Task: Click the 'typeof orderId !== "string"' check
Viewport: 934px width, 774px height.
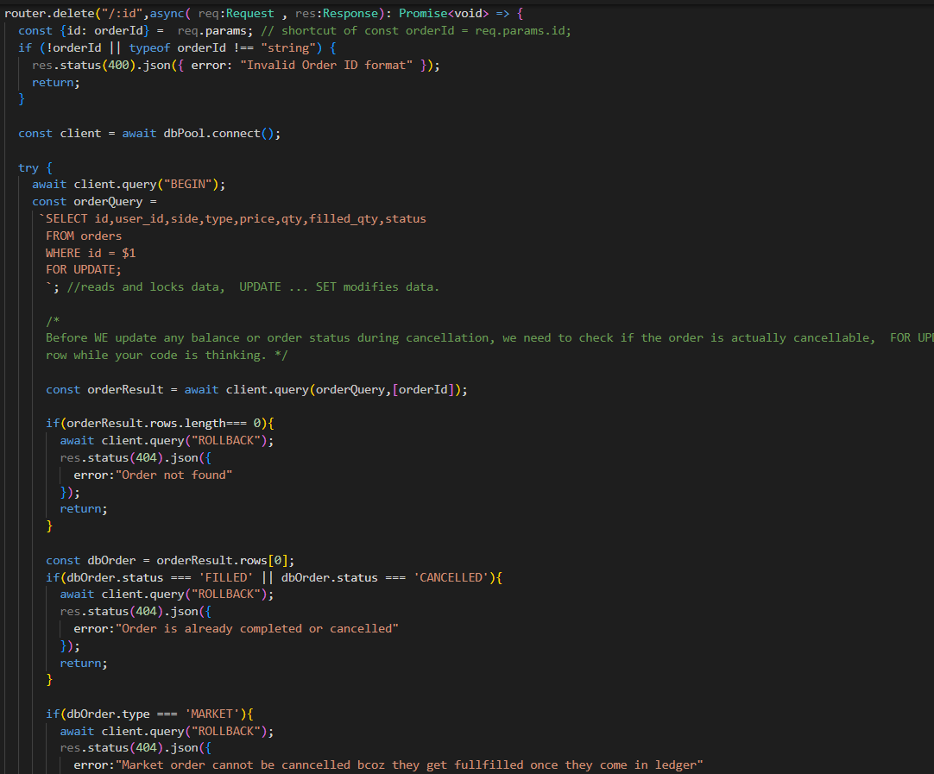Action: click(226, 47)
